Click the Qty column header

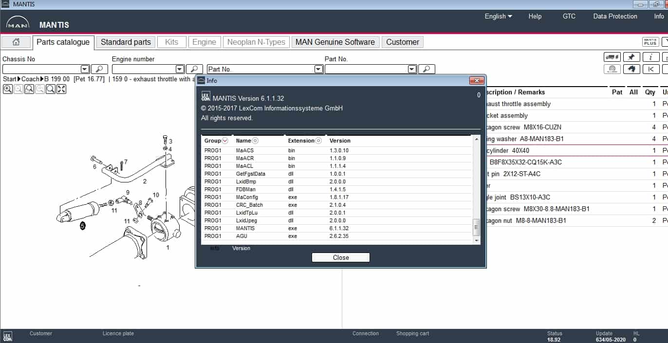click(x=650, y=92)
